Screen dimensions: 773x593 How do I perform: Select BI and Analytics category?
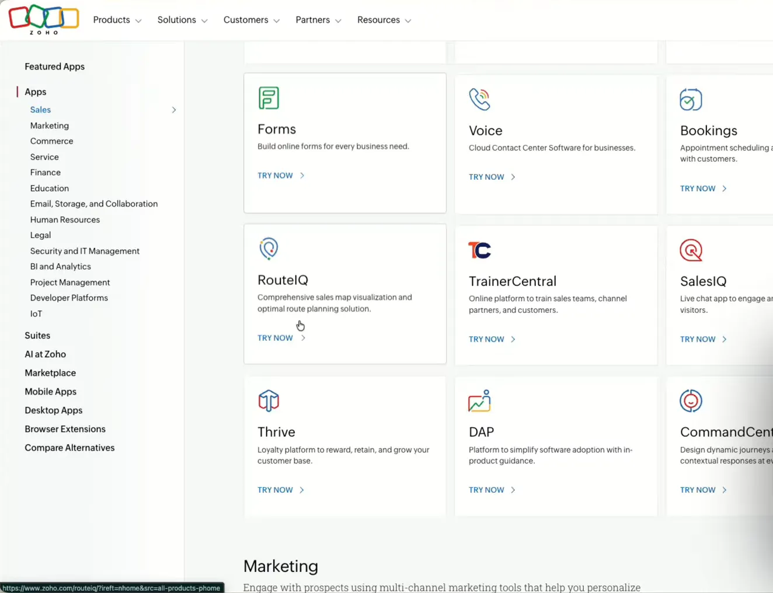pyautogui.click(x=61, y=266)
